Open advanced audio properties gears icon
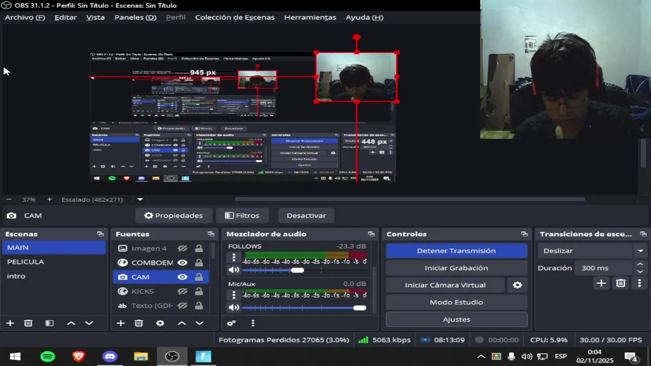 pyautogui.click(x=231, y=323)
